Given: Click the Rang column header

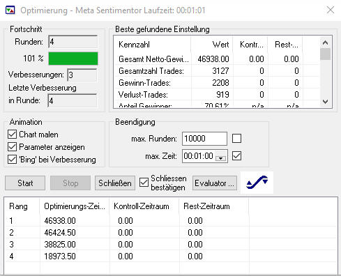Looking at the screenshot, I should tap(22, 206).
